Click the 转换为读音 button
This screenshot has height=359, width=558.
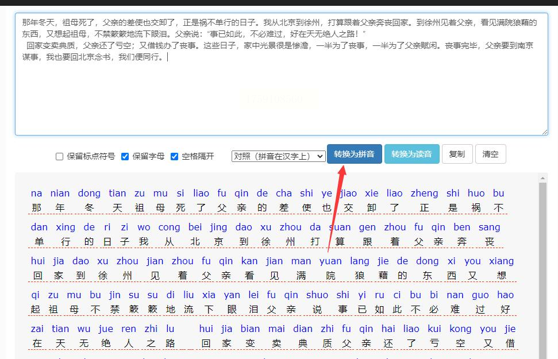point(411,154)
